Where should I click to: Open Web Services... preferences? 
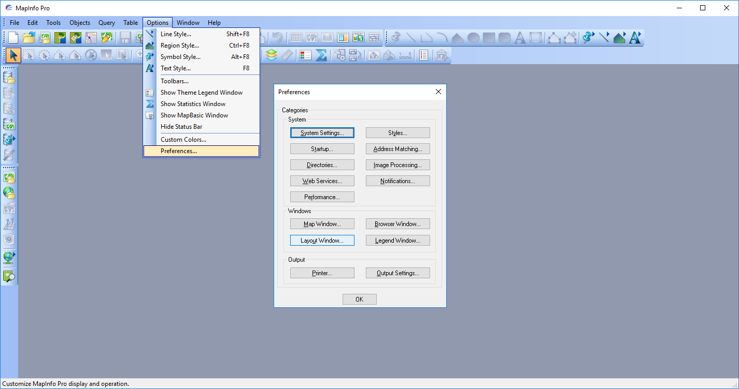coord(322,181)
